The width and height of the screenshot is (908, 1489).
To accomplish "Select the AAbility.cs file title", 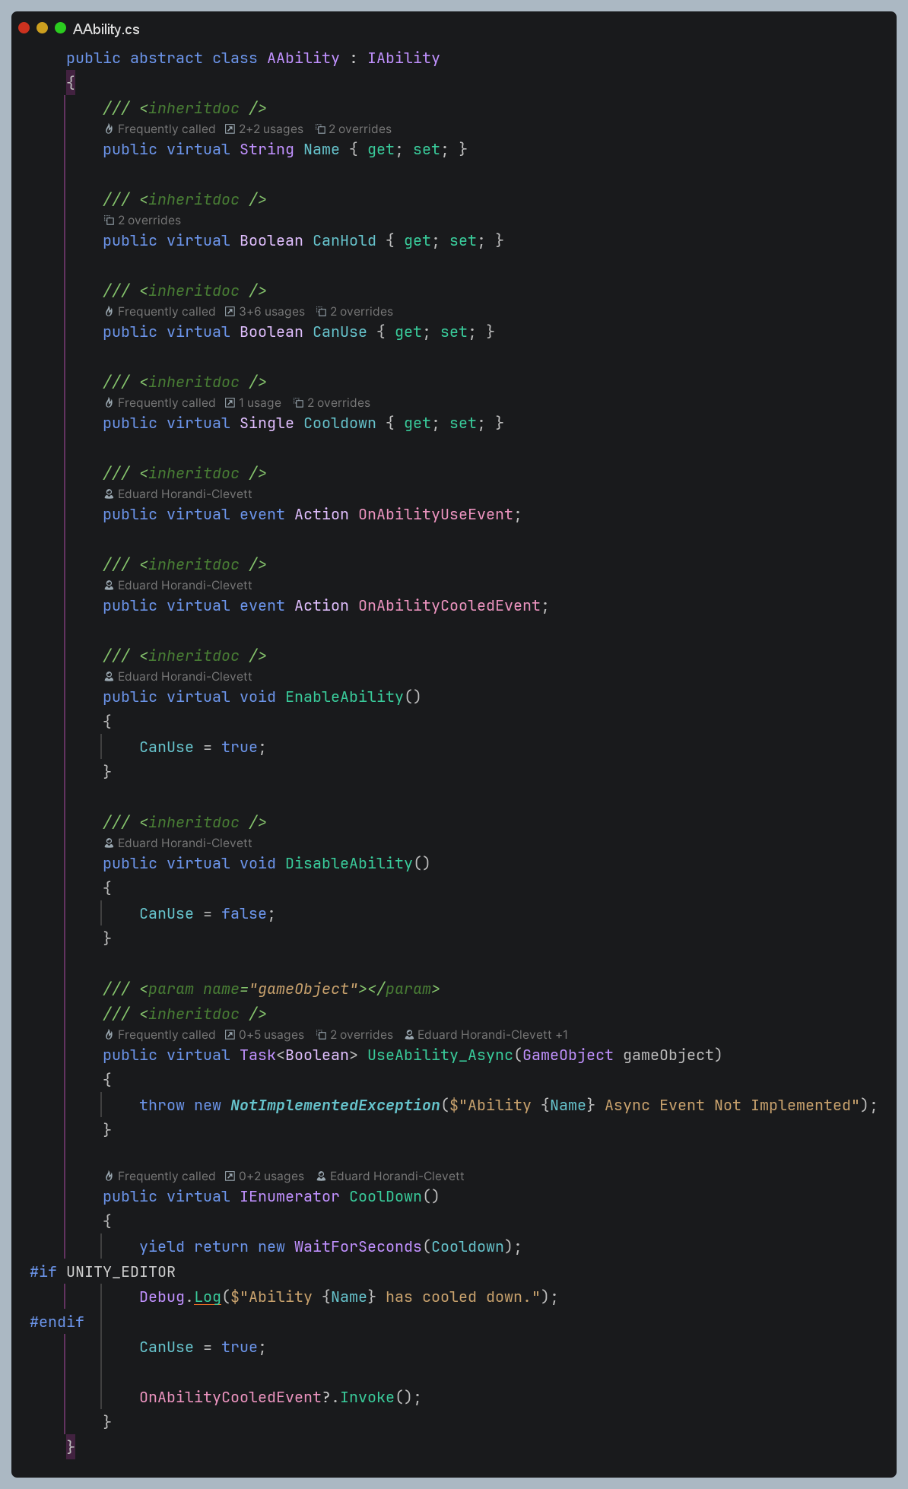I will [x=106, y=29].
